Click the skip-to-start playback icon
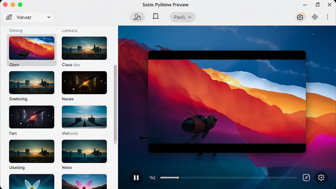The image size is (336, 189). (x=152, y=178)
